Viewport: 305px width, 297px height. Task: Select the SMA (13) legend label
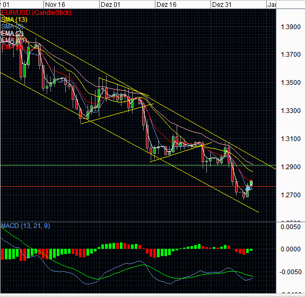[14, 20]
